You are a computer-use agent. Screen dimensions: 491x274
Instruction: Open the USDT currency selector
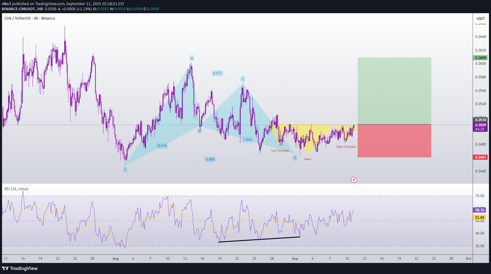(480, 19)
